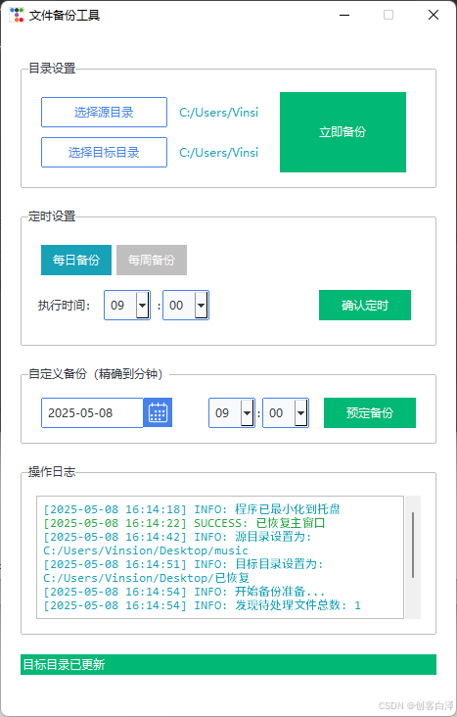The image size is (457, 717).
Task: Close the file backup tool window
Action: pyautogui.click(x=434, y=15)
